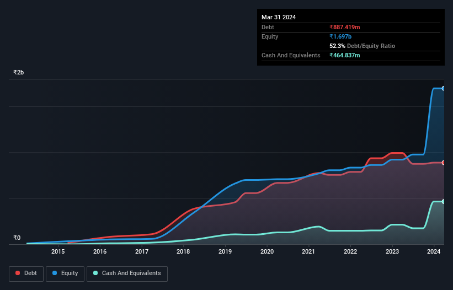The width and height of the screenshot is (453, 290).
Task: Click the red Debt endpoint marker
Action: tap(444, 163)
